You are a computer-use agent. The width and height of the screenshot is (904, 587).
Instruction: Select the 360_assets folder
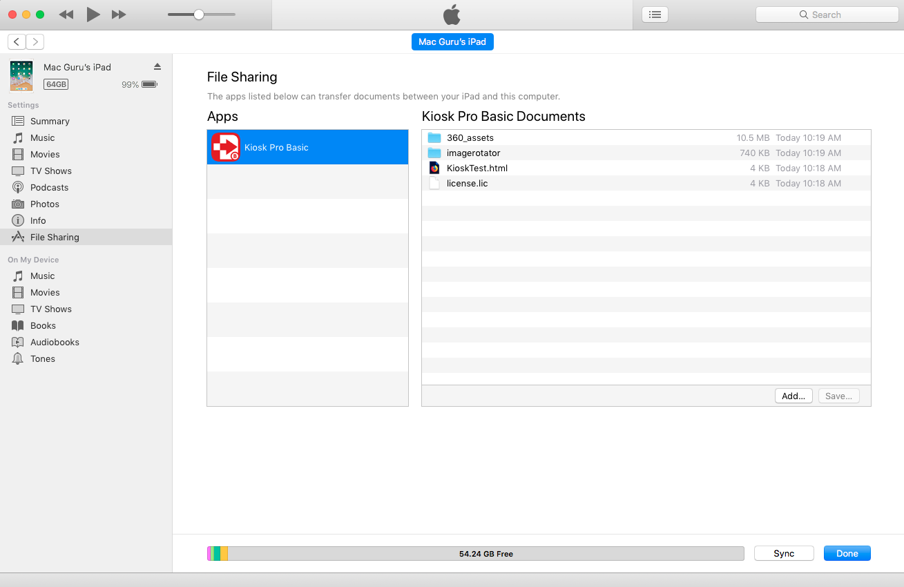pyautogui.click(x=646, y=137)
